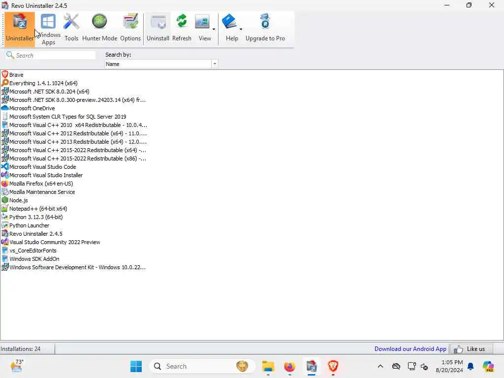Select Mozilla Maintenance Service entry
Viewport: 504px width, 378px height.
[38, 191]
